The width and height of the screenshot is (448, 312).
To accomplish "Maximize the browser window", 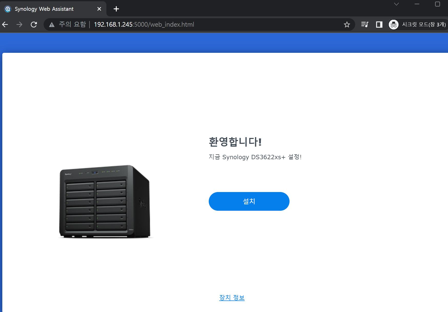I will (x=437, y=4).
